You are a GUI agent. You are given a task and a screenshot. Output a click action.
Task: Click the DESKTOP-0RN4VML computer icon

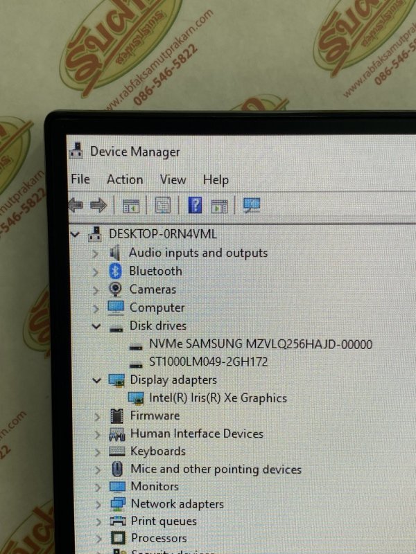tap(95, 234)
